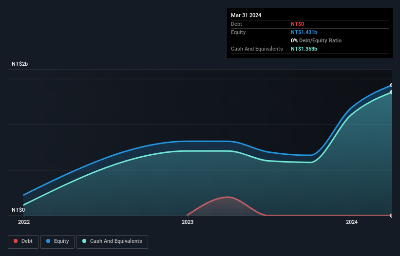Click the NT$2b y-axis label
The height and width of the screenshot is (256, 400).
(x=19, y=64)
